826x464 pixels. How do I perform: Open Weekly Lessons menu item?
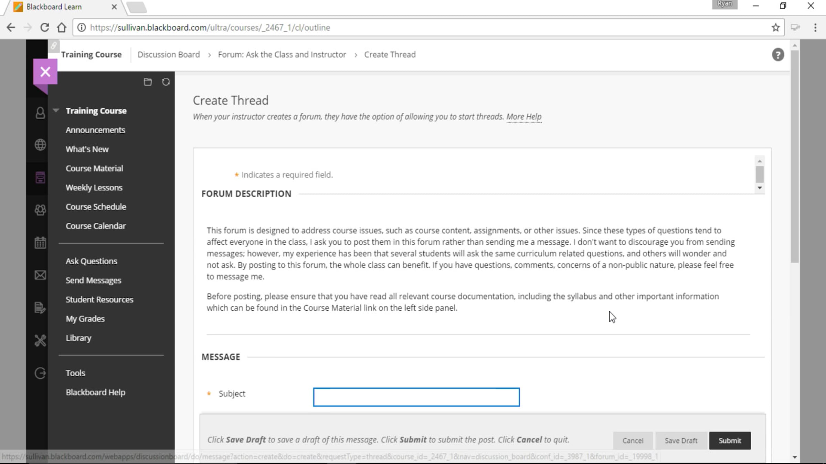coord(94,188)
